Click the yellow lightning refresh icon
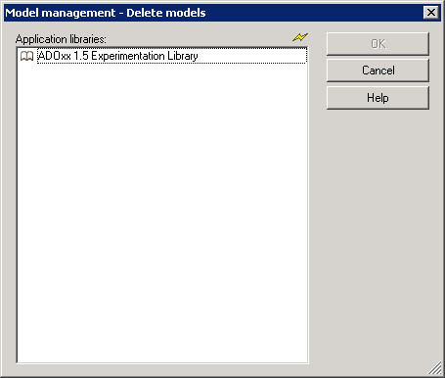 point(300,37)
